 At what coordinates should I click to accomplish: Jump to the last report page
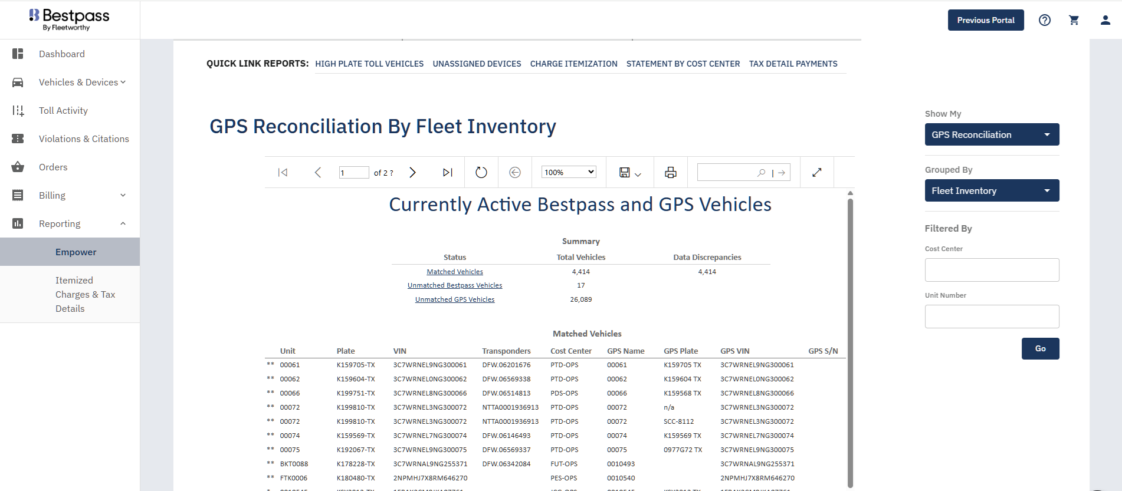click(x=447, y=173)
